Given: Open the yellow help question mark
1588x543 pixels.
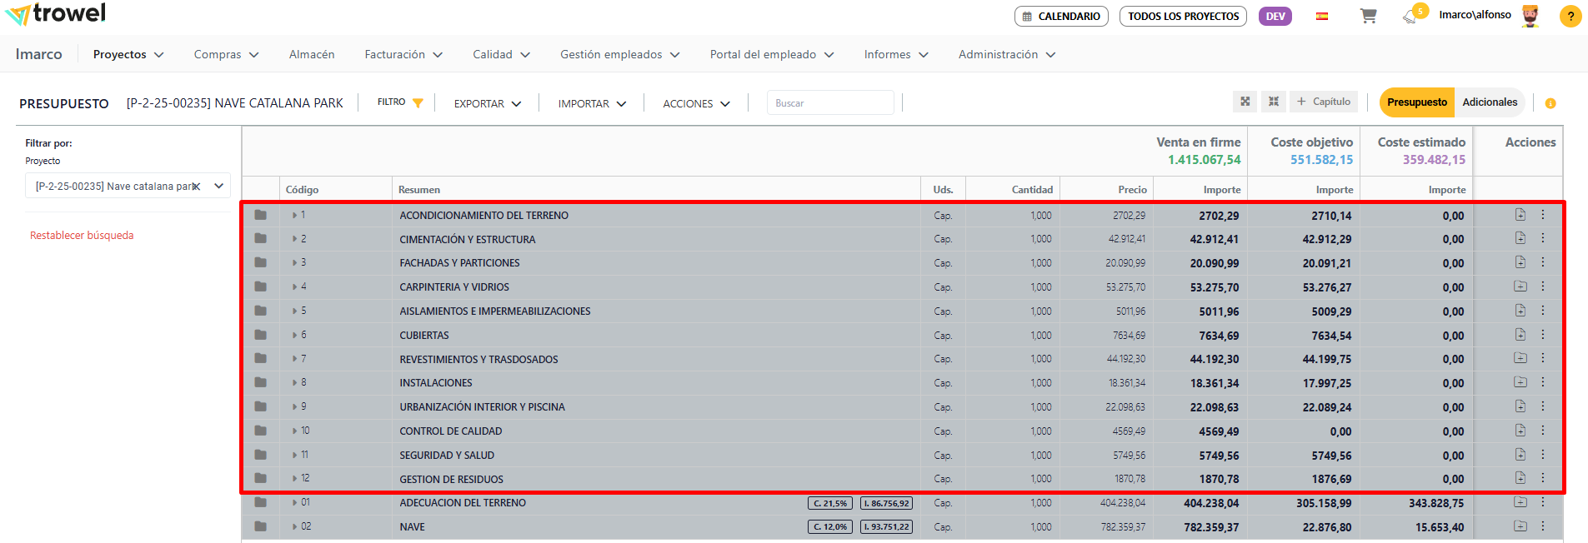Looking at the screenshot, I should tap(1570, 16).
